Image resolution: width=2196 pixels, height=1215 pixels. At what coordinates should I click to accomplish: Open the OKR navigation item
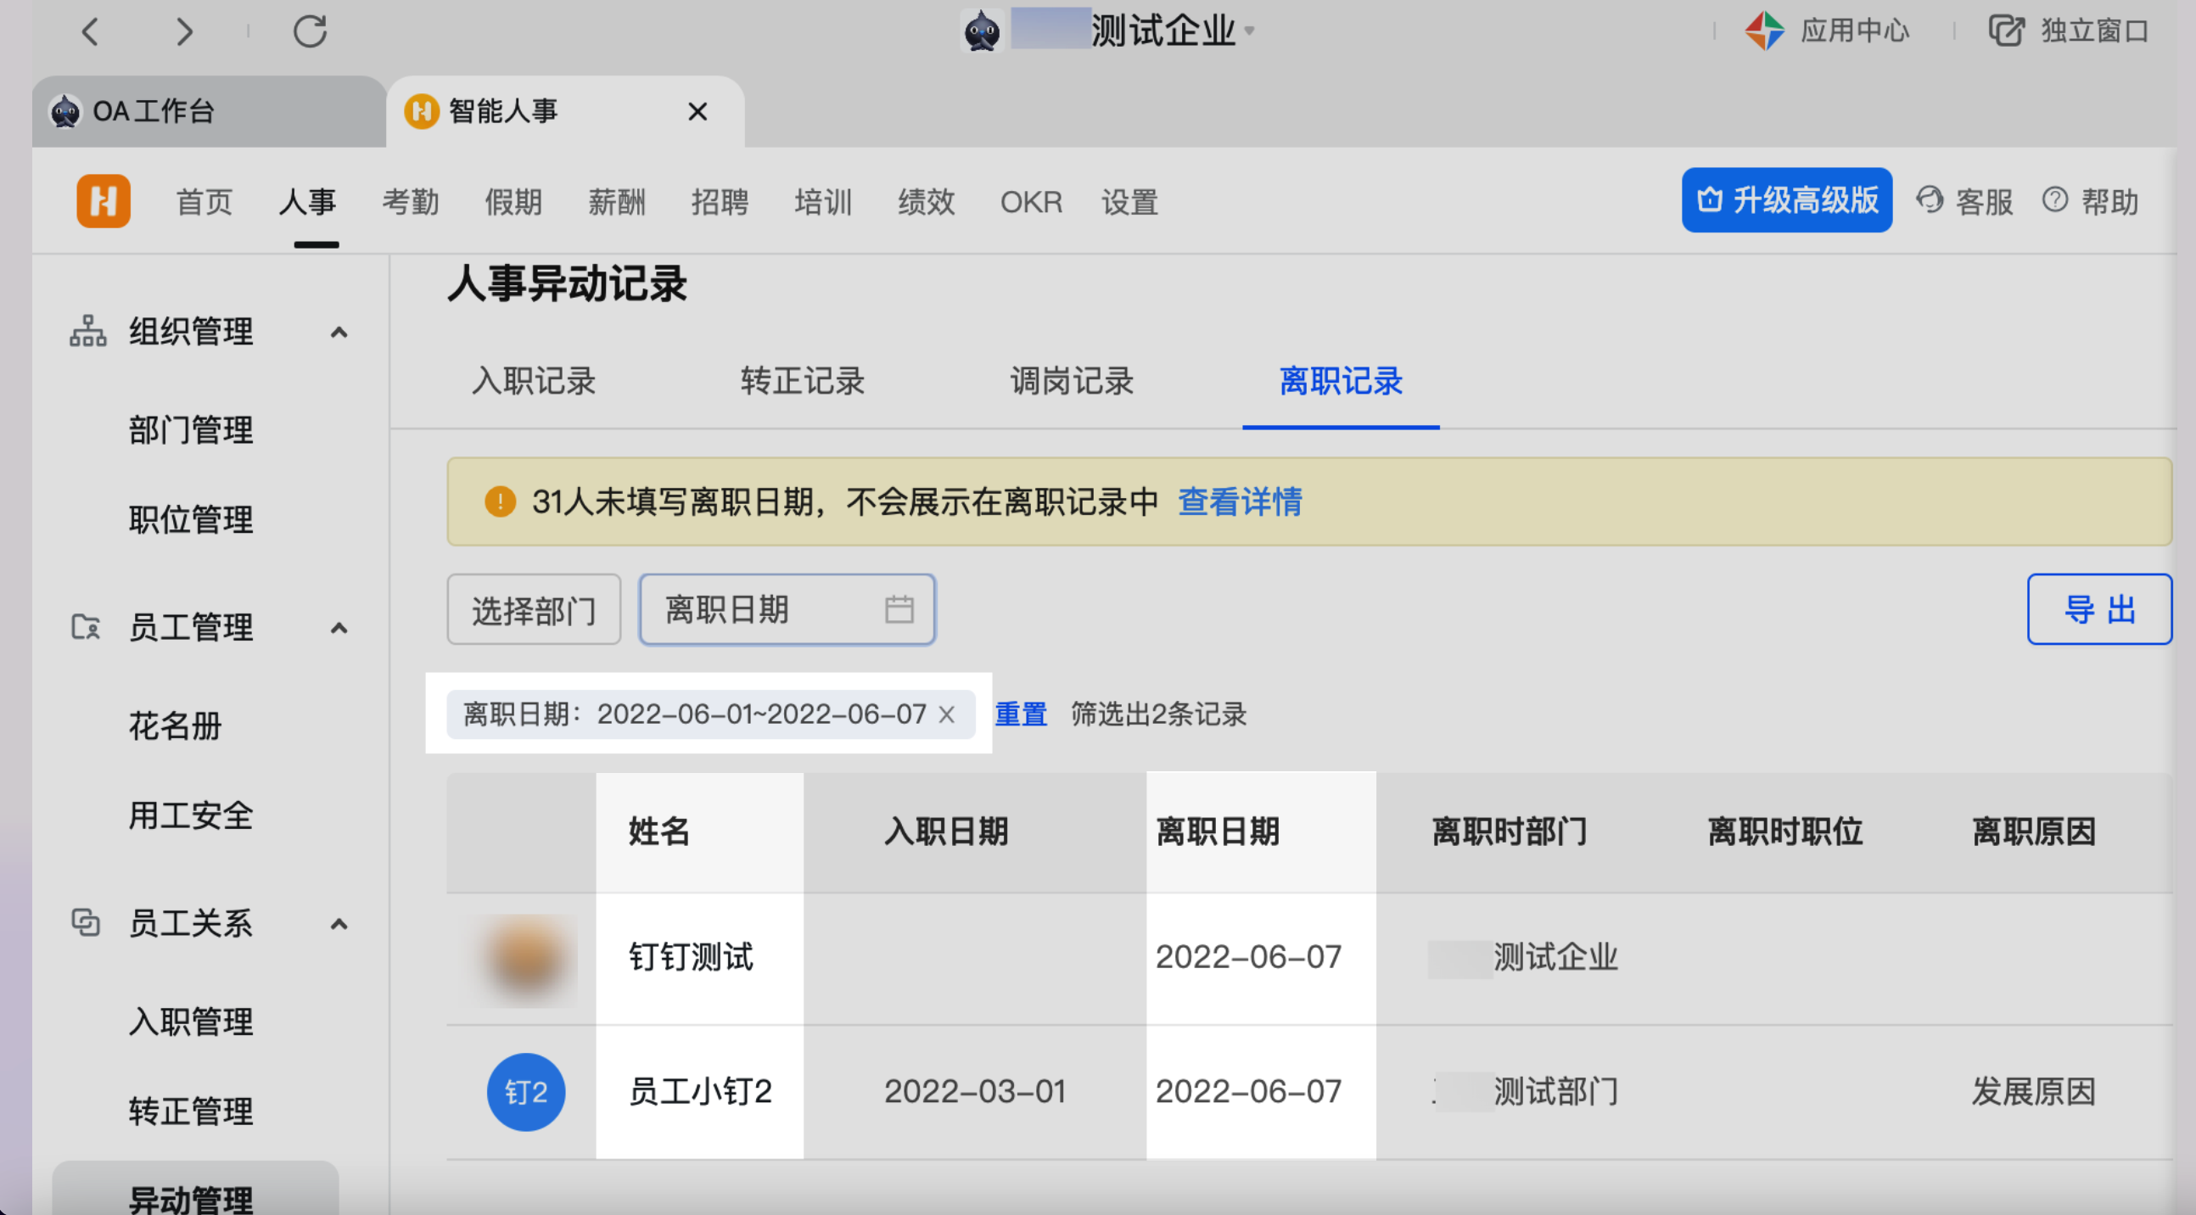tap(1032, 202)
